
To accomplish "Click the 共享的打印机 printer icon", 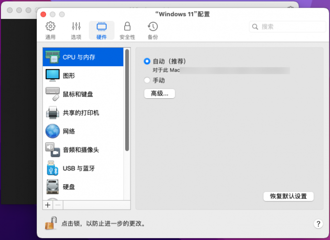I will pos(52,113).
